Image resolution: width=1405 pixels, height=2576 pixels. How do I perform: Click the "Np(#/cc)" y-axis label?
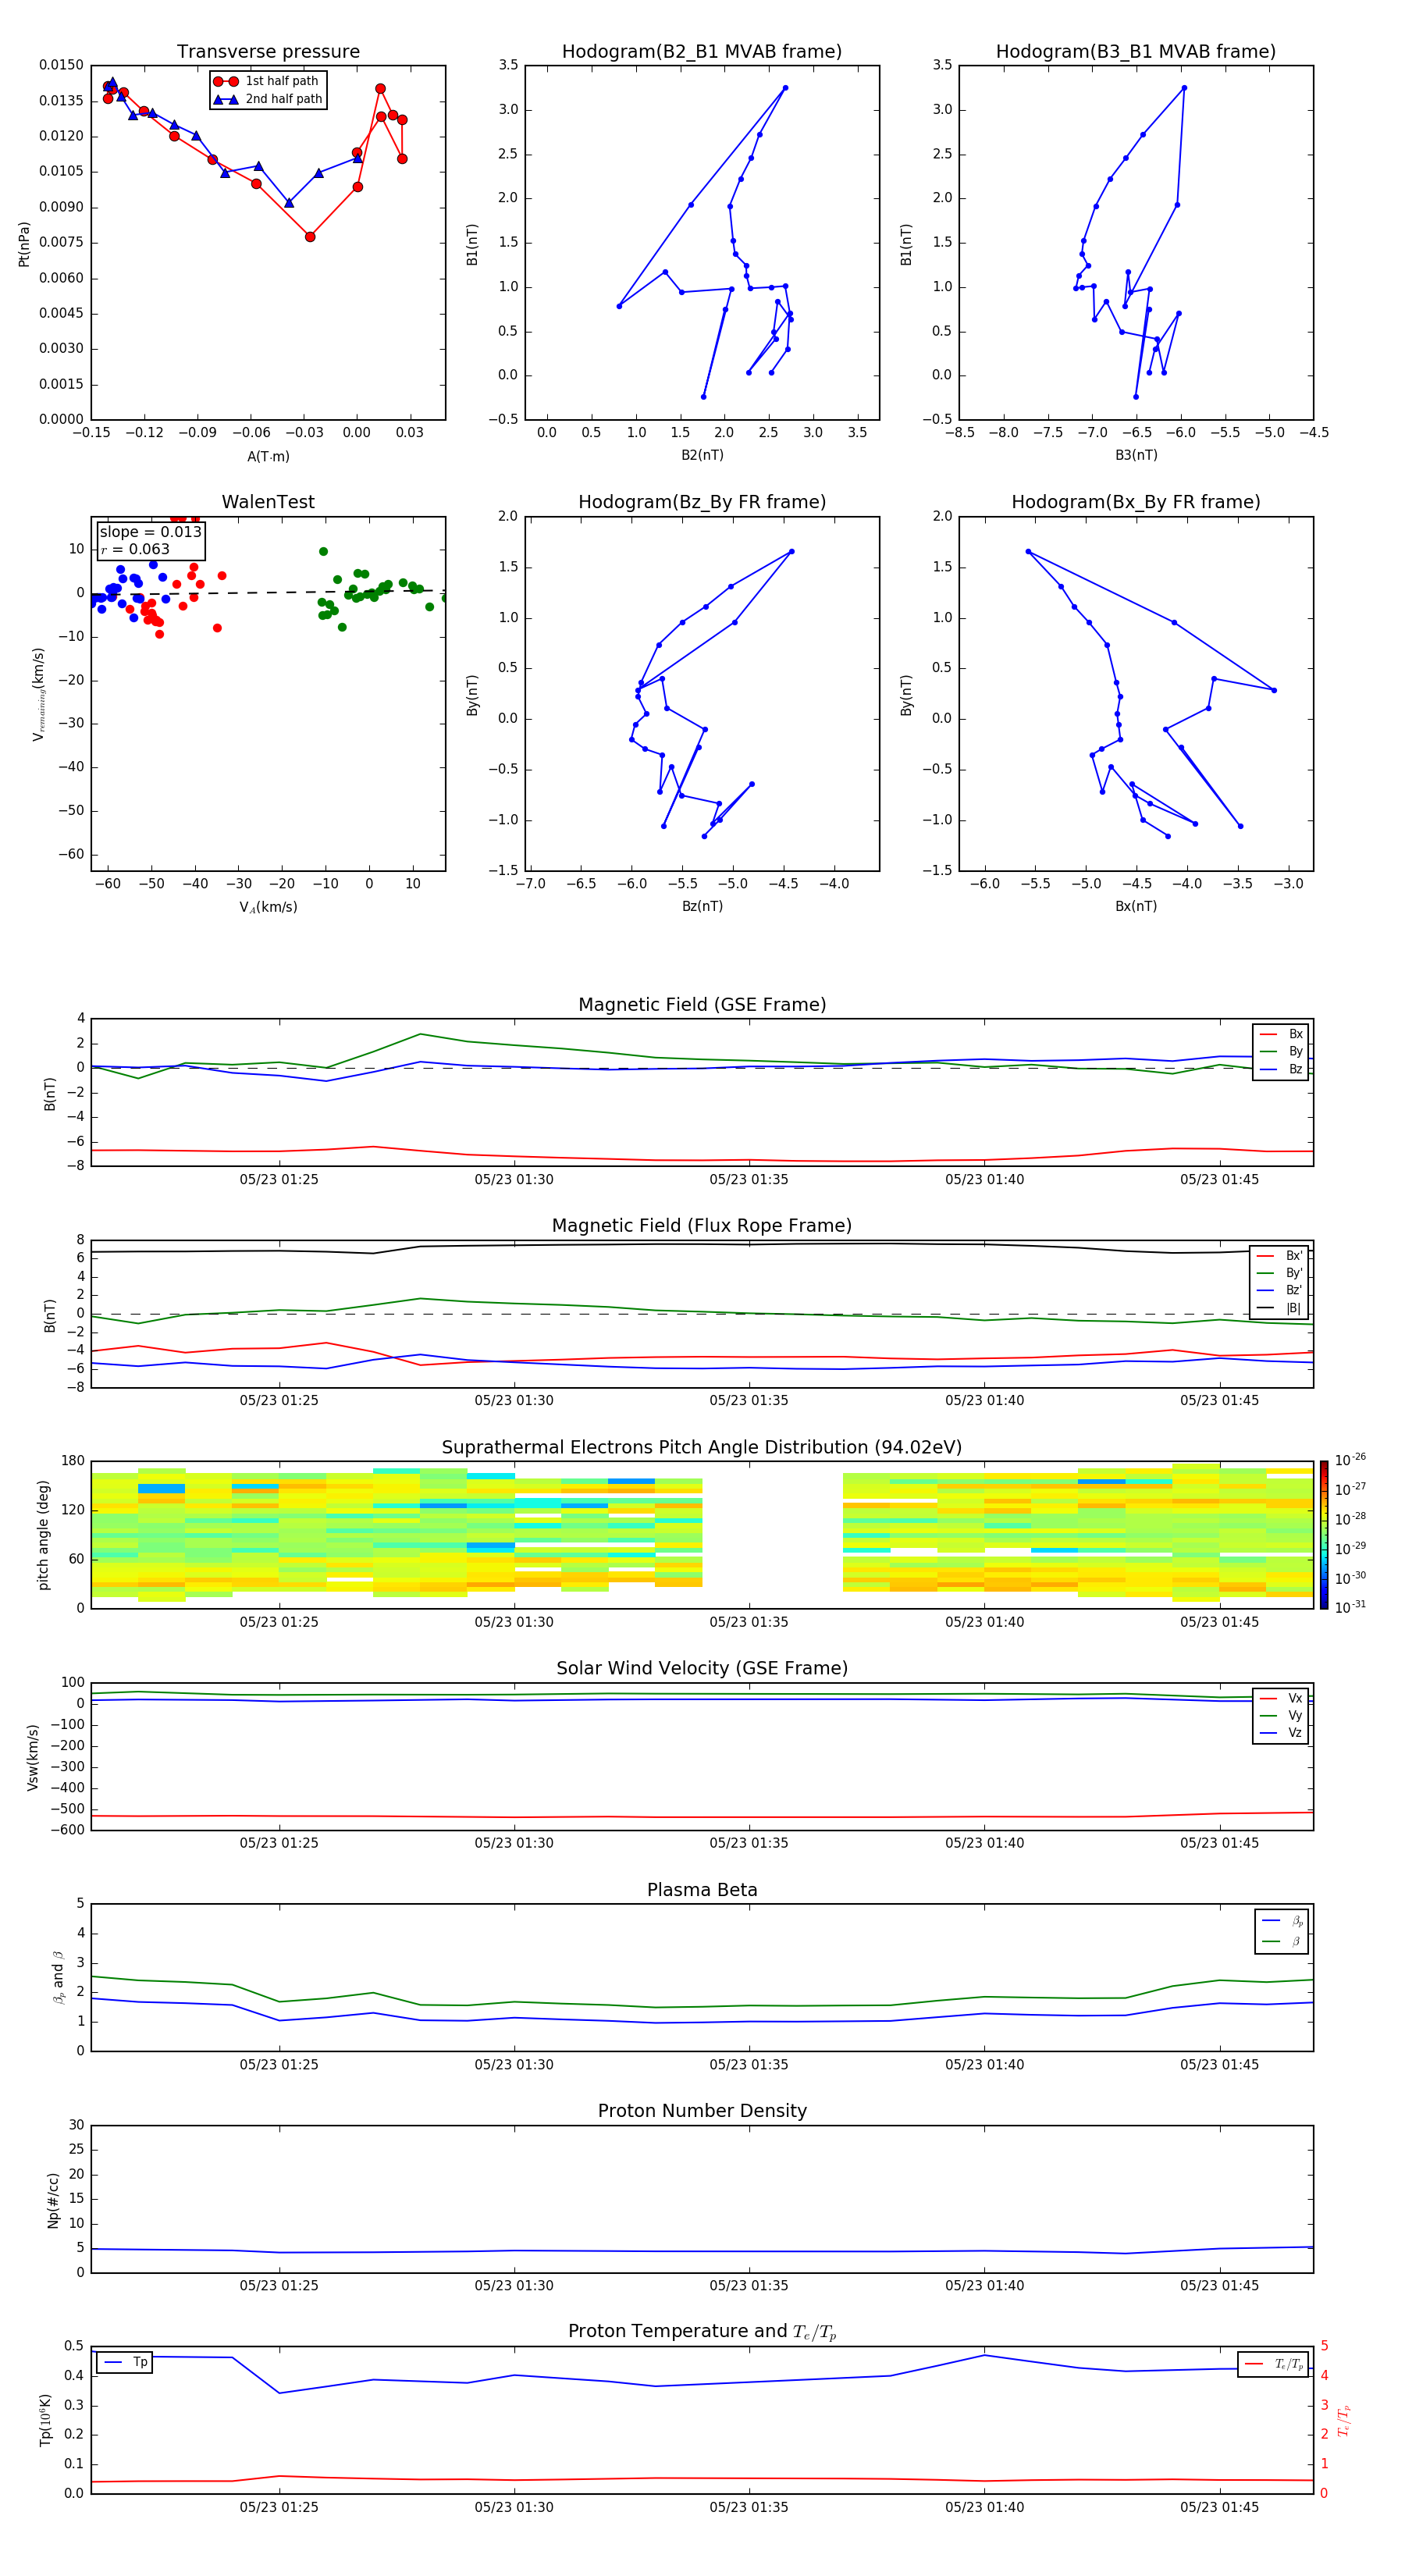(x=53, y=2199)
